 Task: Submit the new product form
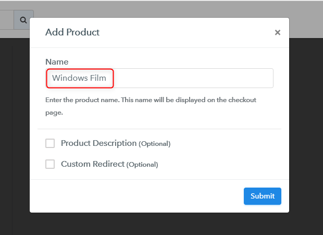point(262,196)
